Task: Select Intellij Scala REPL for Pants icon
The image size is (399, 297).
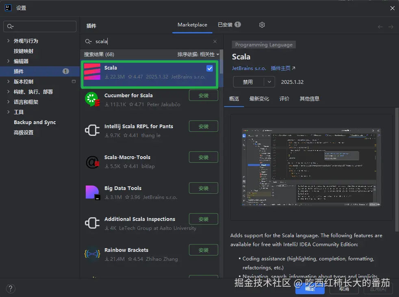Action: pos(92,130)
